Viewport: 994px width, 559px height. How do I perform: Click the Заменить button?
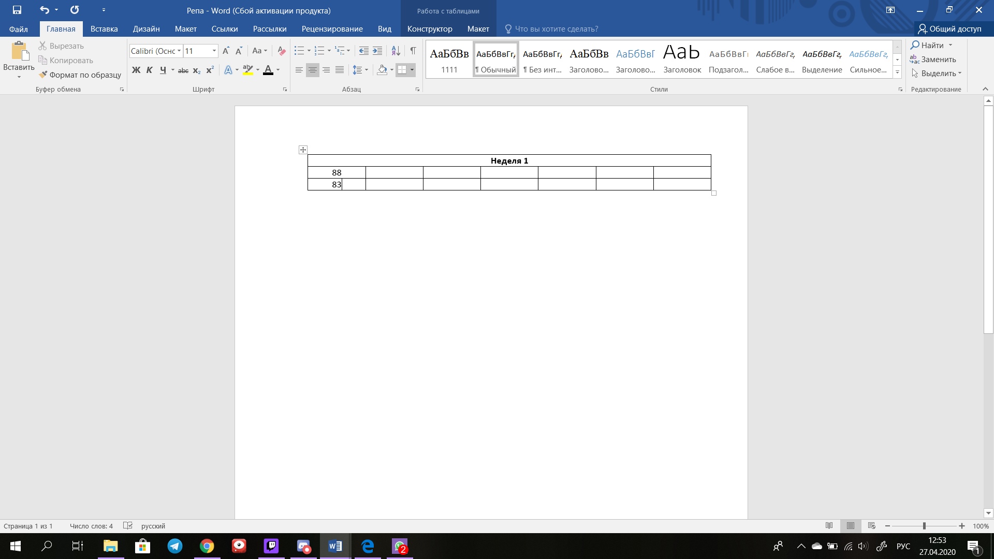click(933, 60)
